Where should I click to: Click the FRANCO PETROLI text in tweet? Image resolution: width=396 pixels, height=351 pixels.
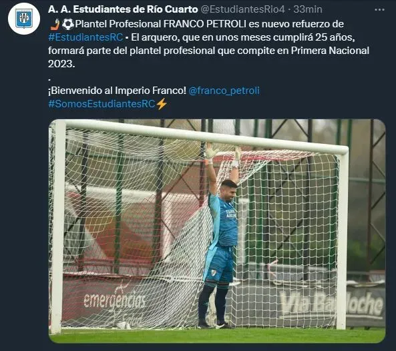(205, 24)
